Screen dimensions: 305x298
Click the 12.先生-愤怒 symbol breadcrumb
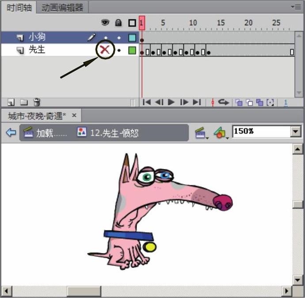108,133
